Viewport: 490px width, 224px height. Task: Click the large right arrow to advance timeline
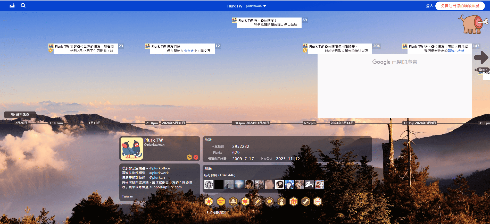(x=481, y=57)
